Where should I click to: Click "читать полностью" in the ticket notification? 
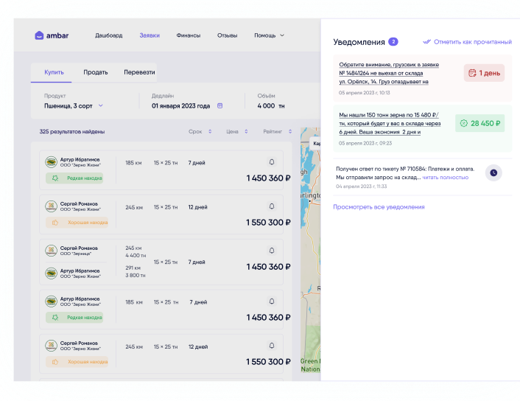(446, 178)
